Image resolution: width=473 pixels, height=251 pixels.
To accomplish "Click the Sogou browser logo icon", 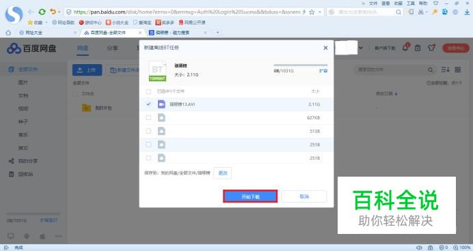I will click(x=14, y=14).
